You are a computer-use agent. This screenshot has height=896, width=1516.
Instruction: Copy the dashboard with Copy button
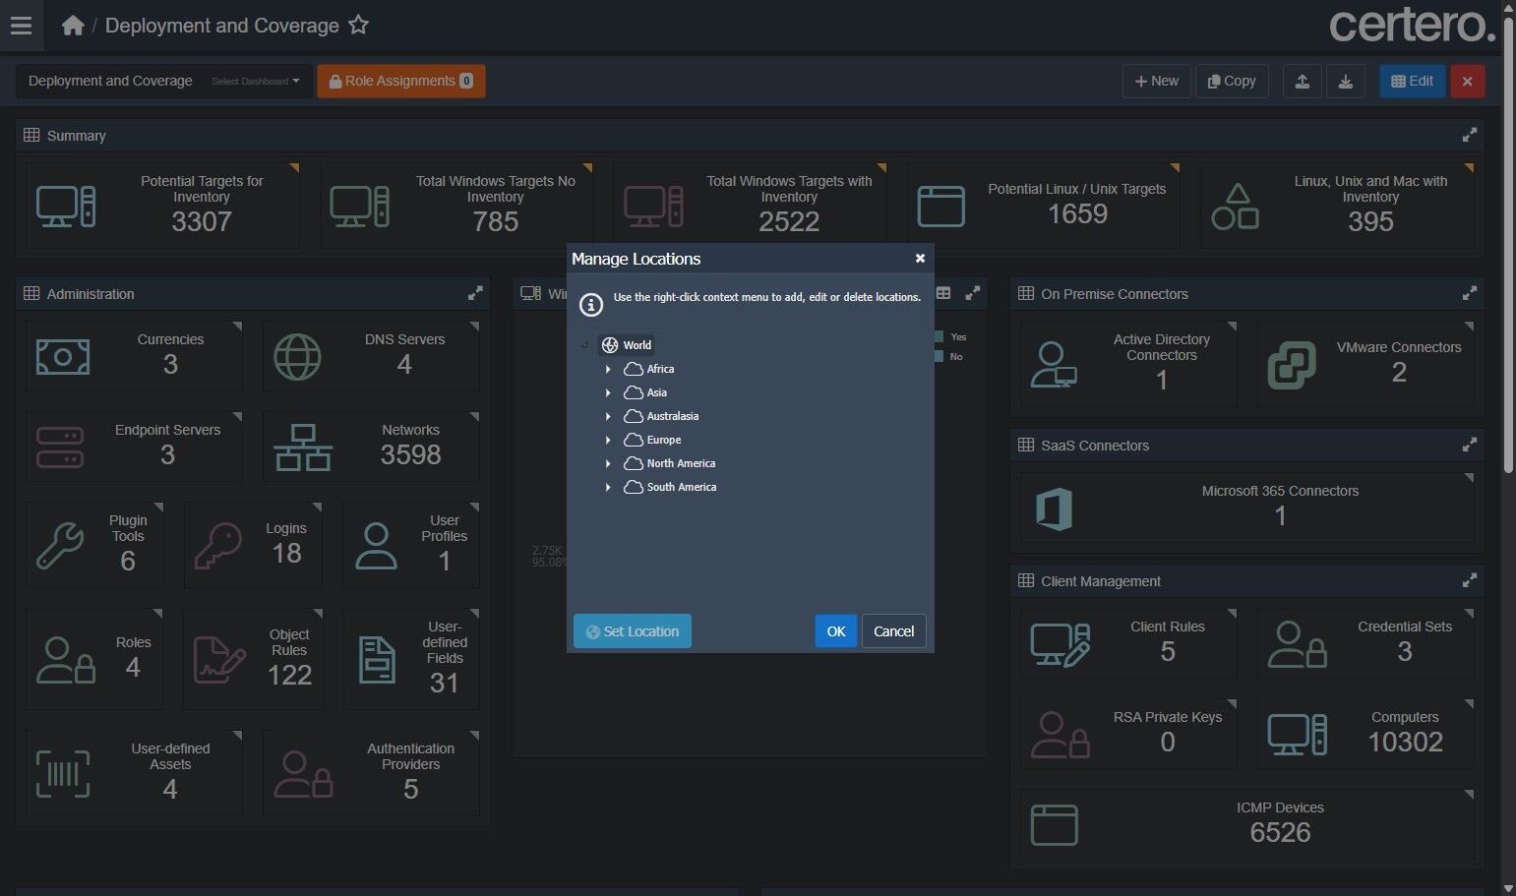(1232, 82)
